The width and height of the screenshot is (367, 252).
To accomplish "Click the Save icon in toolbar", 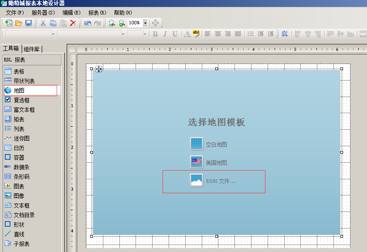I will [29, 23].
